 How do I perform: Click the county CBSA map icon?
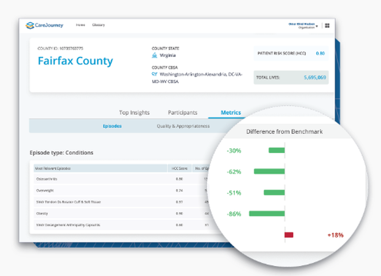click(154, 74)
